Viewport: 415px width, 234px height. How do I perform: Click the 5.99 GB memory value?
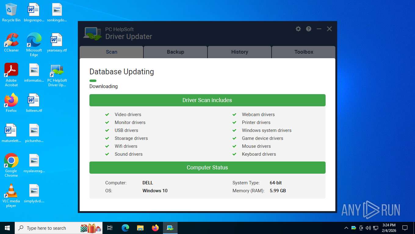pos(278,191)
